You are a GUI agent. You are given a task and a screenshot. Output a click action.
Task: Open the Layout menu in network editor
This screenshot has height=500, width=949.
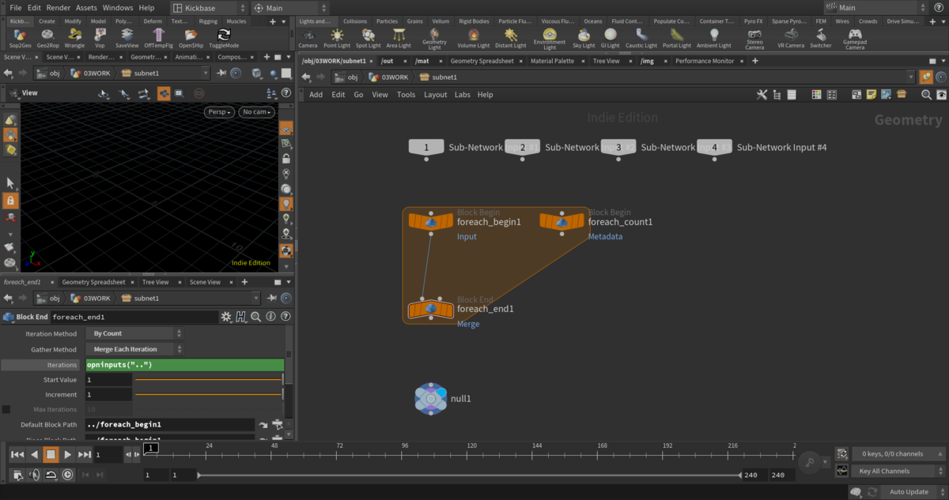click(x=435, y=94)
